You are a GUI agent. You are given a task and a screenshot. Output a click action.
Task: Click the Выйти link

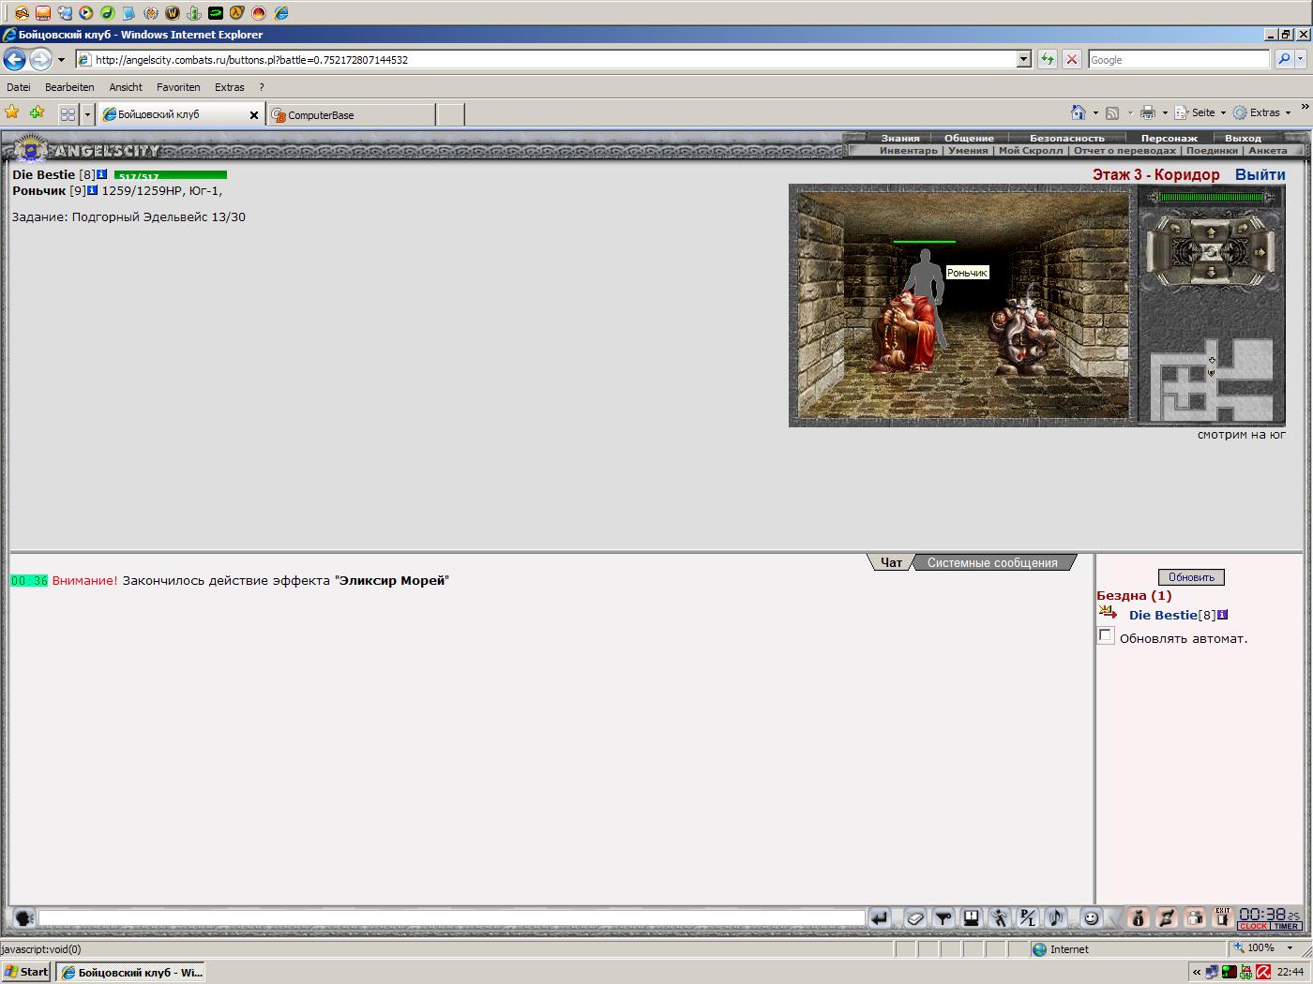click(x=1260, y=174)
